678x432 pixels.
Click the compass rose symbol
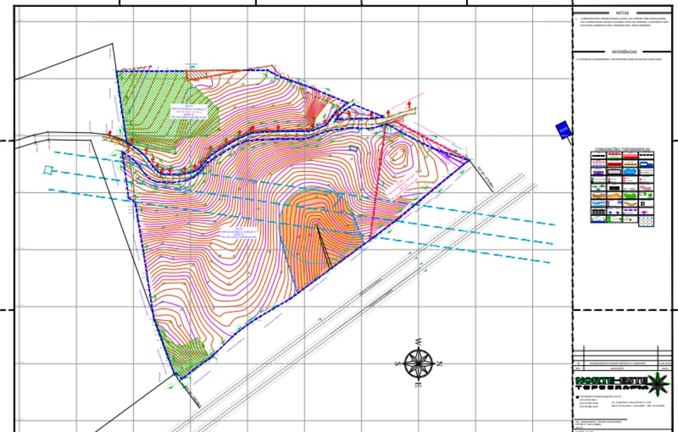[x=418, y=363]
